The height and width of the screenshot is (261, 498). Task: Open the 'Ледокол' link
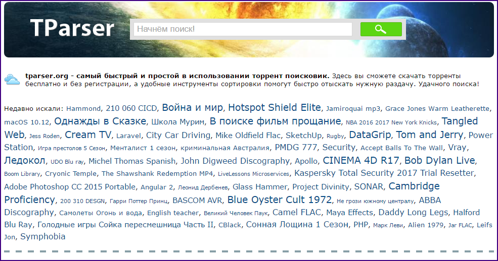pos(25,160)
